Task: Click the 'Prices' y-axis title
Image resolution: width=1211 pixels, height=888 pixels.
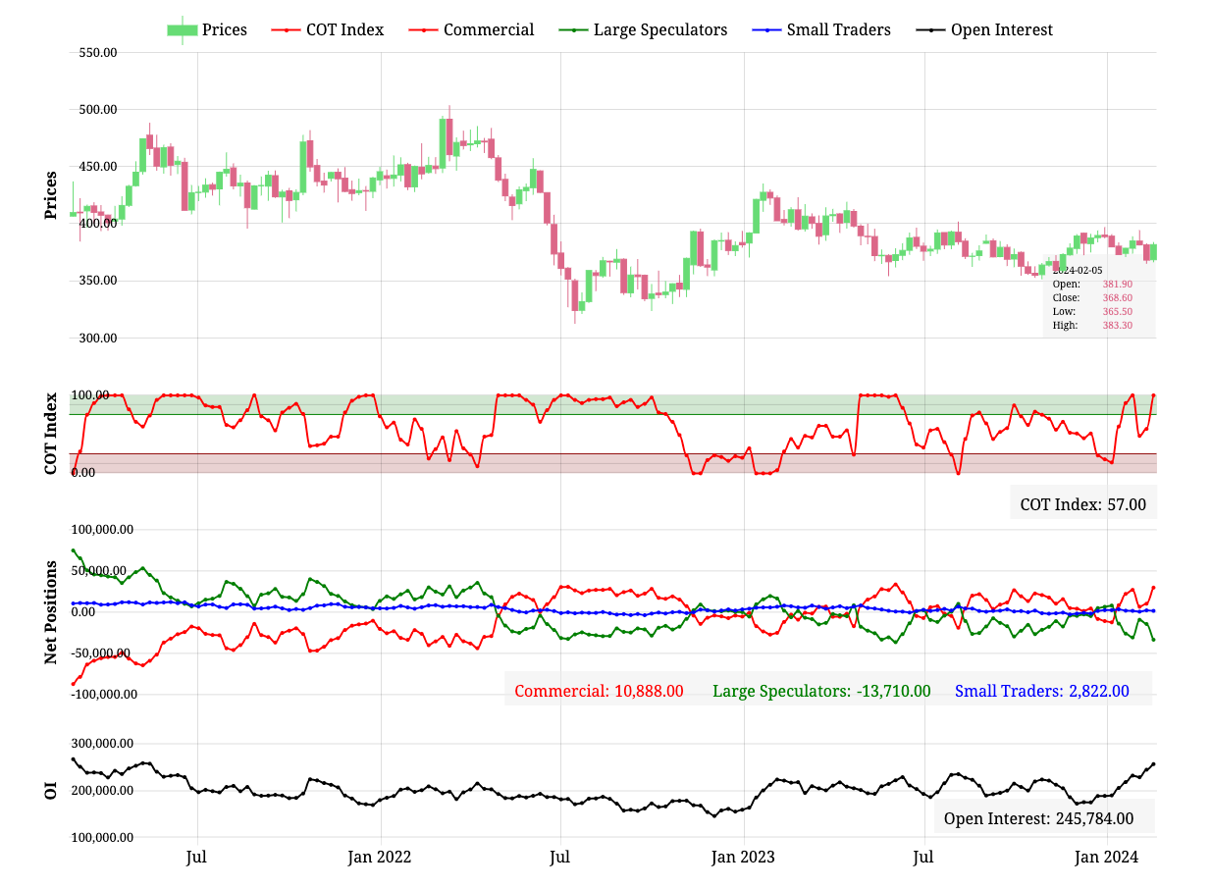Action: pos(51,194)
